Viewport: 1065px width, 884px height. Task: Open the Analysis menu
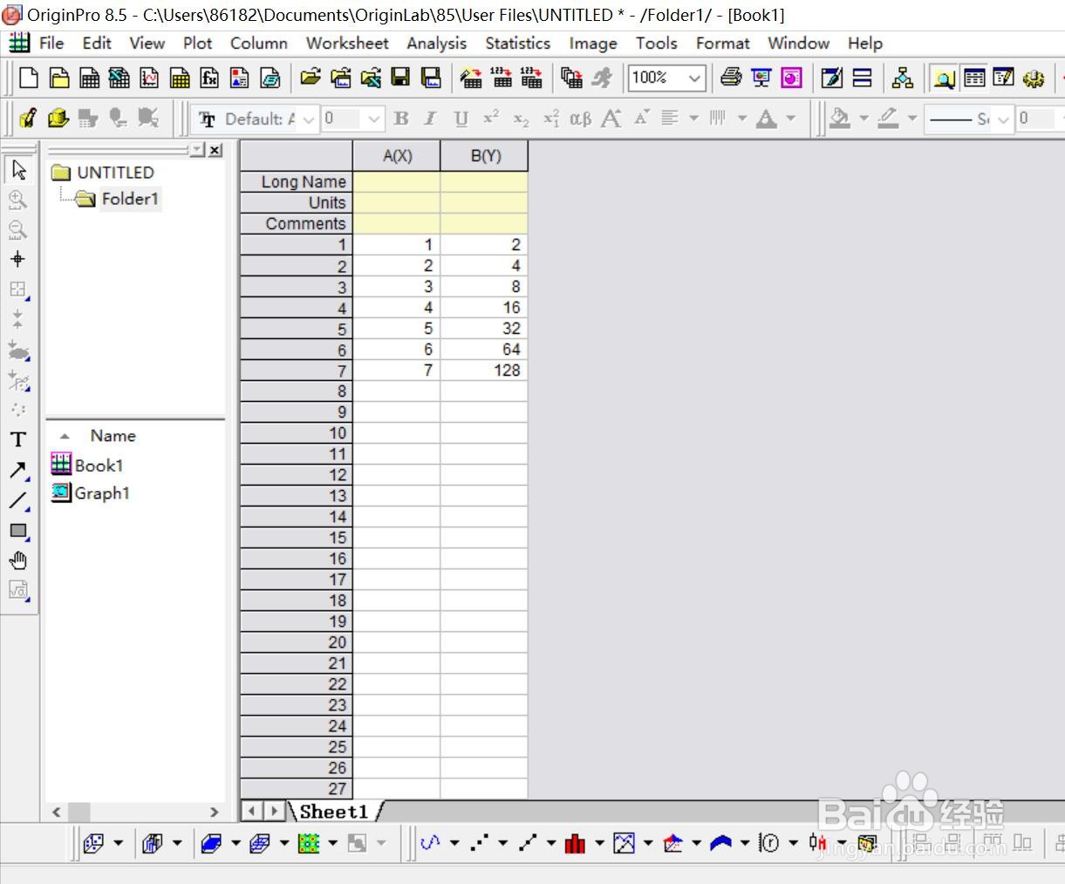tap(436, 43)
